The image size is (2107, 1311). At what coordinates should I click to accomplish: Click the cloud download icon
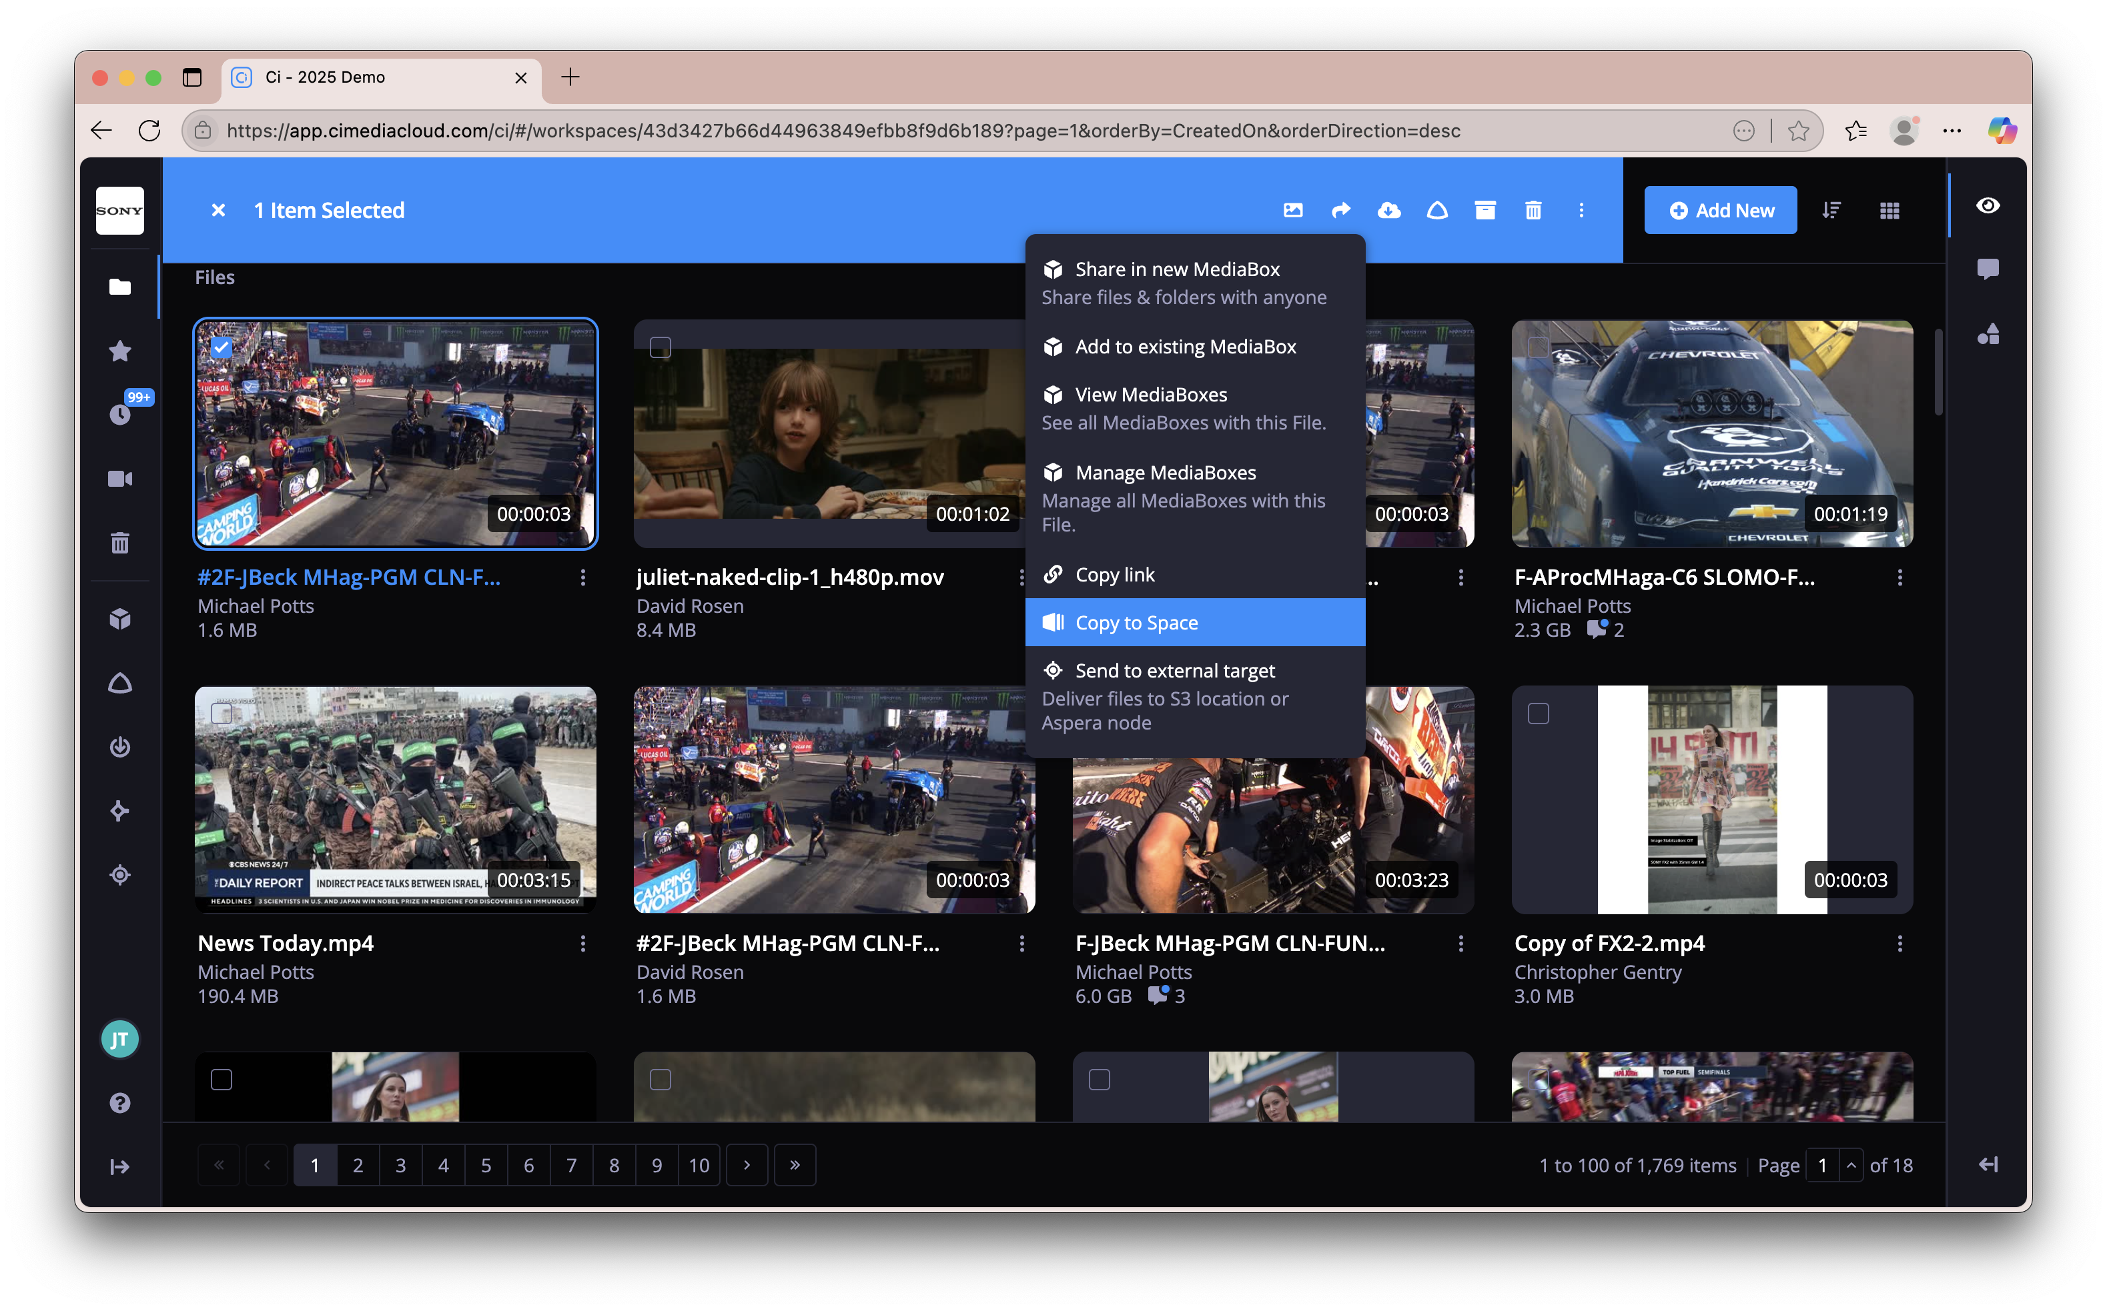pos(1388,211)
